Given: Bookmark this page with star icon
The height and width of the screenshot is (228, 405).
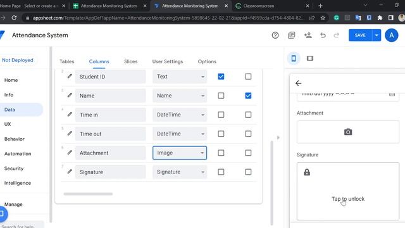Looking at the screenshot, I should pyautogui.click(x=323, y=18).
